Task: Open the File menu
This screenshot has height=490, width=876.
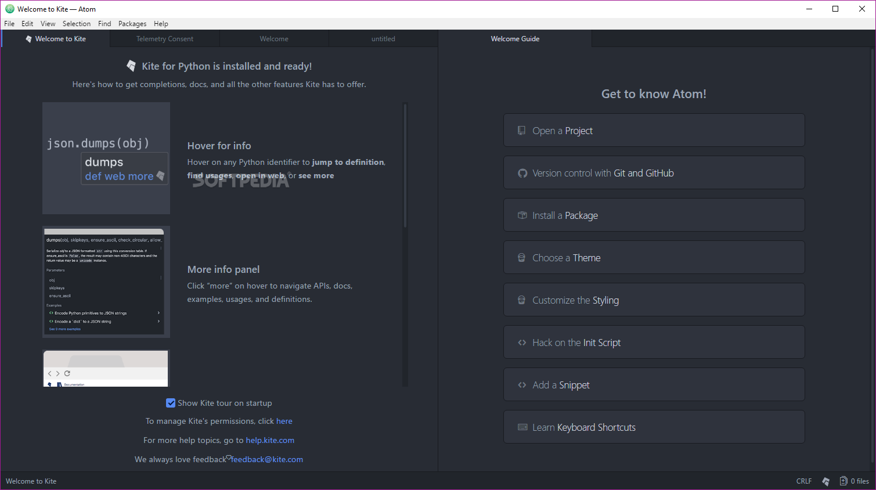Action: click(9, 24)
